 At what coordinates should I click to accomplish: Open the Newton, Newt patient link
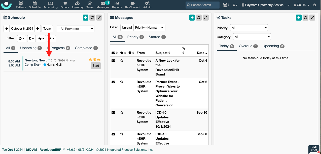[x=36, y=60]
